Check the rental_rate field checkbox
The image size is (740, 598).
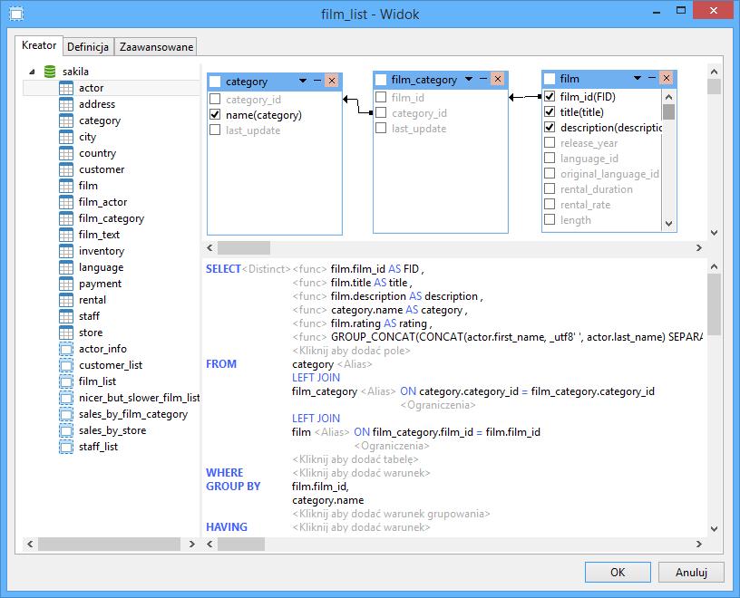pos(550,204)
